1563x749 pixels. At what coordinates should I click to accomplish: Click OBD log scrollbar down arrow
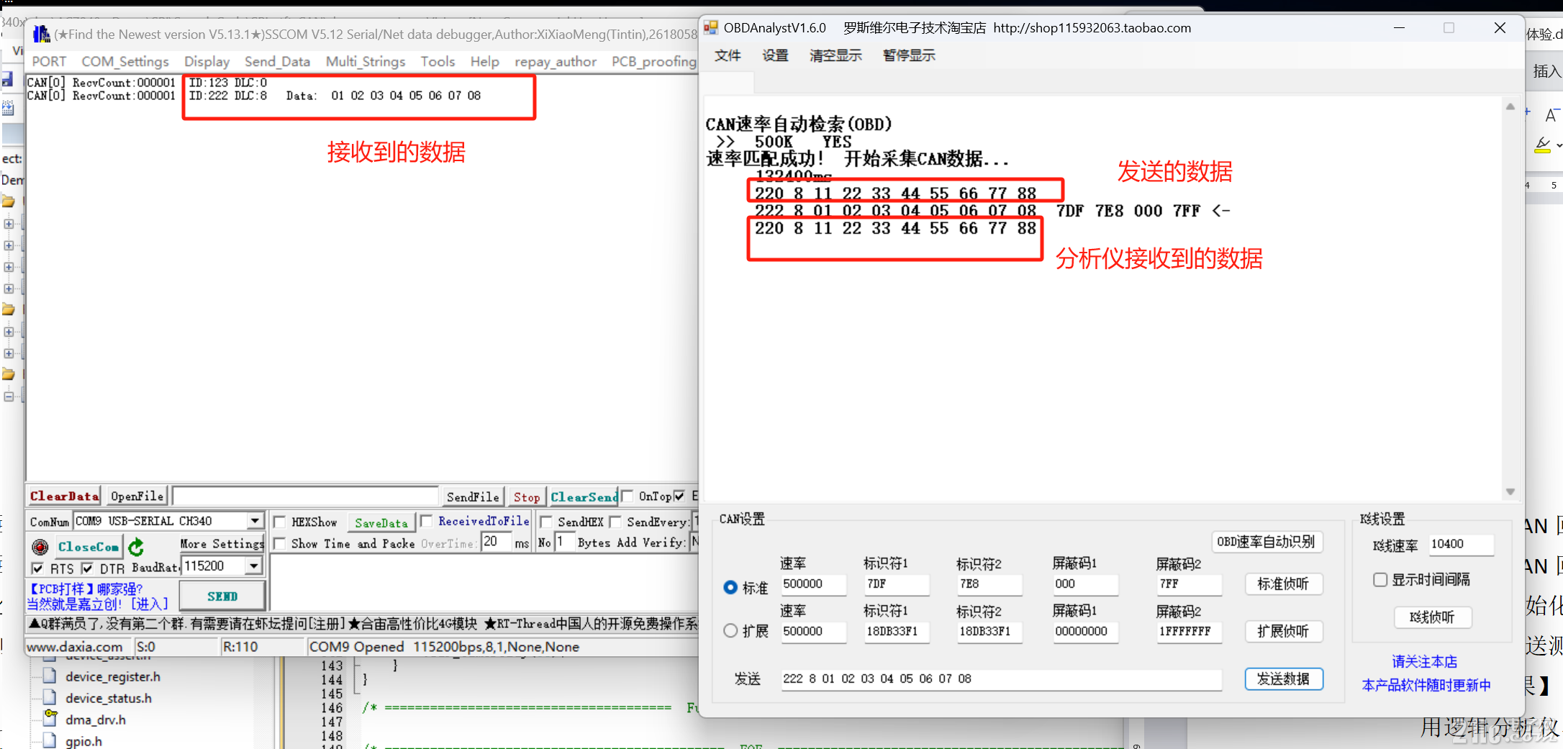coord(1510,491)
